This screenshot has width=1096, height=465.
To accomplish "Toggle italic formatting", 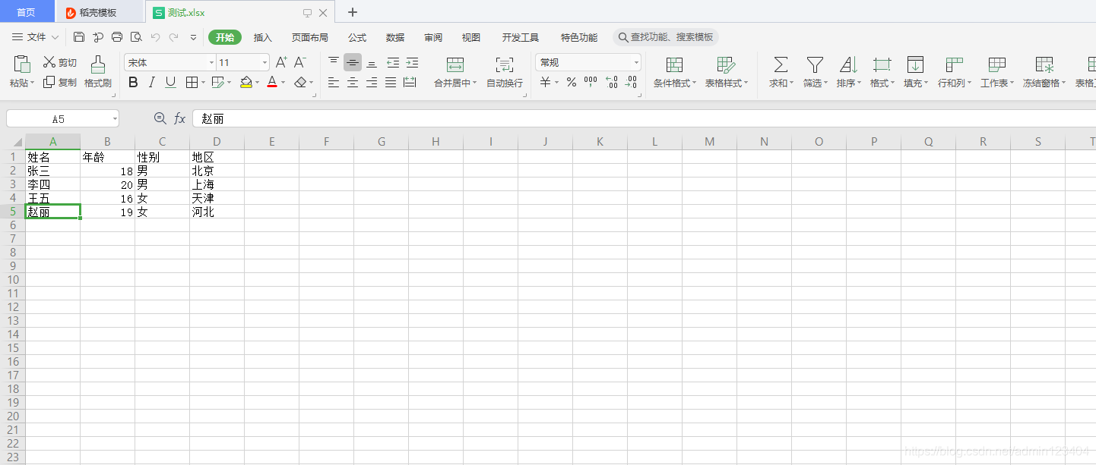I will [x=151, y=82].
